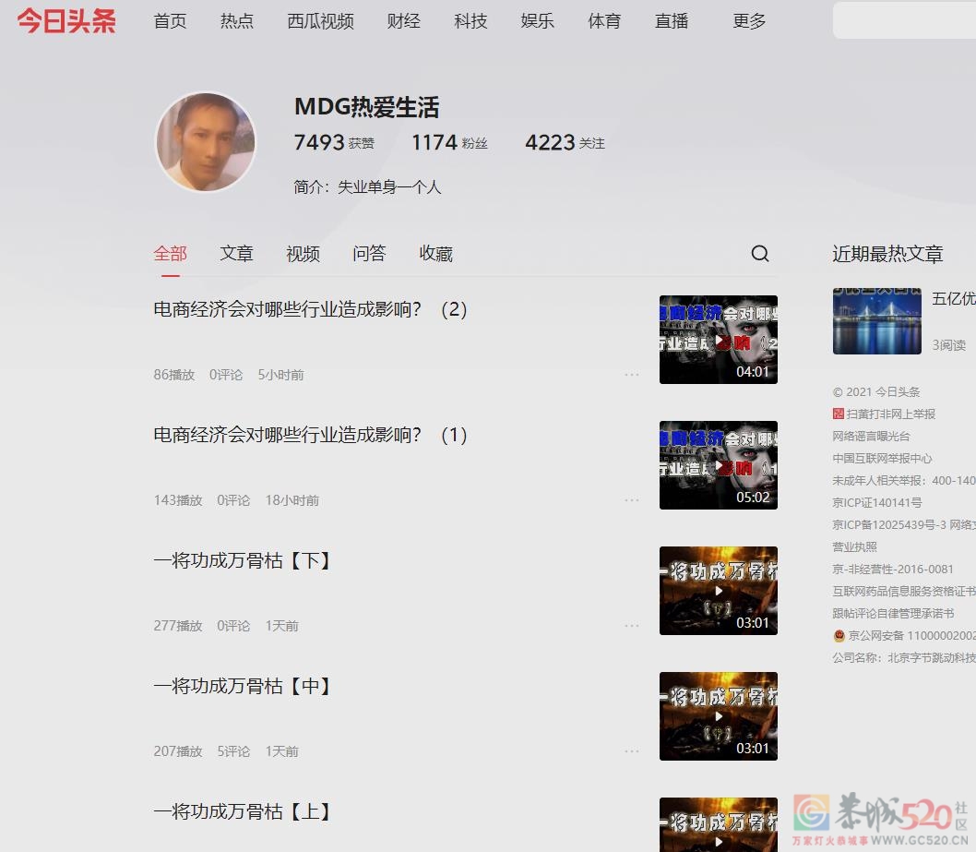Click the MDG热爱生活 username
This screenshot has height=852, width=976.
366,107
